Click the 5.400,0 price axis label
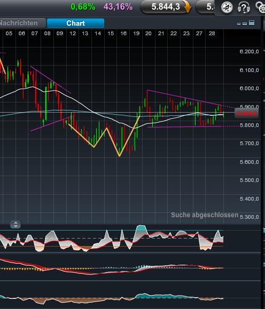The width and height of the screenshot is (265, 309). (249, 199)
